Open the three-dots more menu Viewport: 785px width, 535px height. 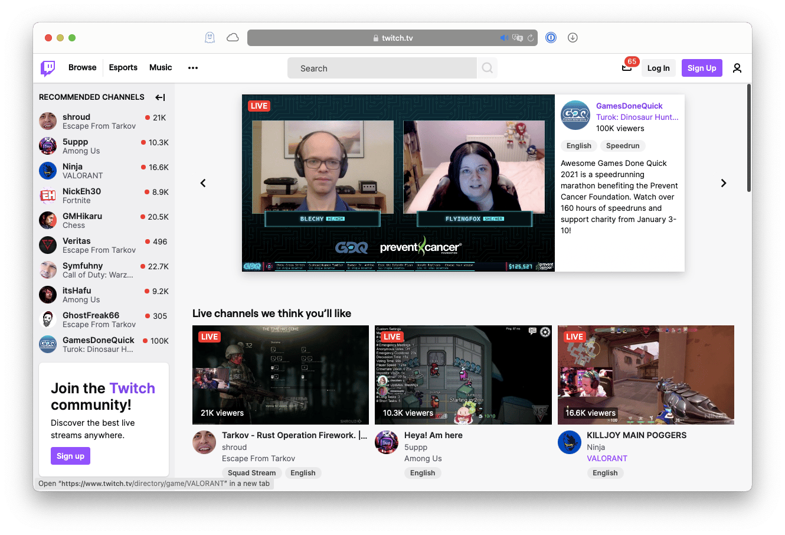click(x=193, y=68)
